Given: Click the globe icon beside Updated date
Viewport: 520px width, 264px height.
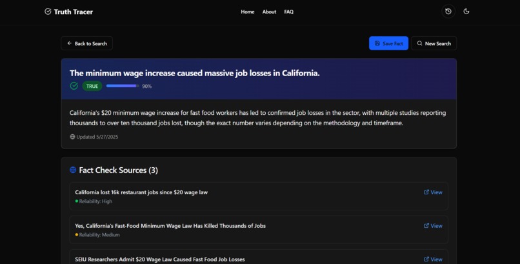Looking at the screenshot, I should point(72,137).
